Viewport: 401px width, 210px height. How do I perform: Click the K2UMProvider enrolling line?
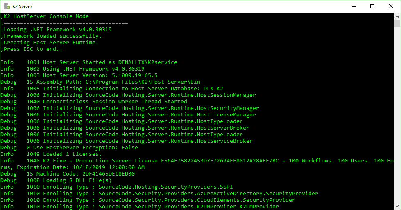click(140, 206)
